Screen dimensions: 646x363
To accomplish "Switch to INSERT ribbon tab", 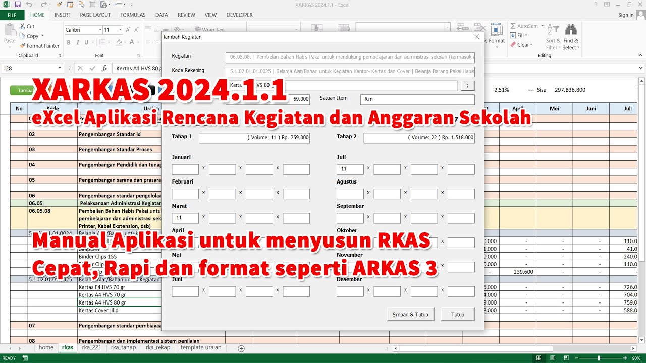I will click(63, 15).
